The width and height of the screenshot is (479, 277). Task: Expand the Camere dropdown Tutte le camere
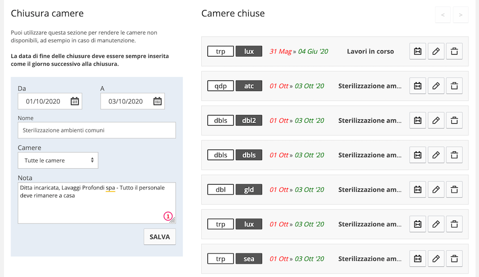coord(58,161)
